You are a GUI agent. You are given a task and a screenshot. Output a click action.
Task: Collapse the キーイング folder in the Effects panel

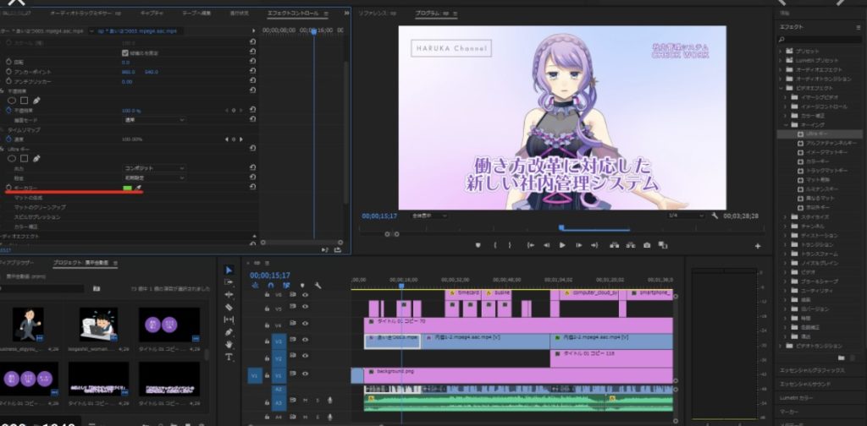click(x=786, y=125)
